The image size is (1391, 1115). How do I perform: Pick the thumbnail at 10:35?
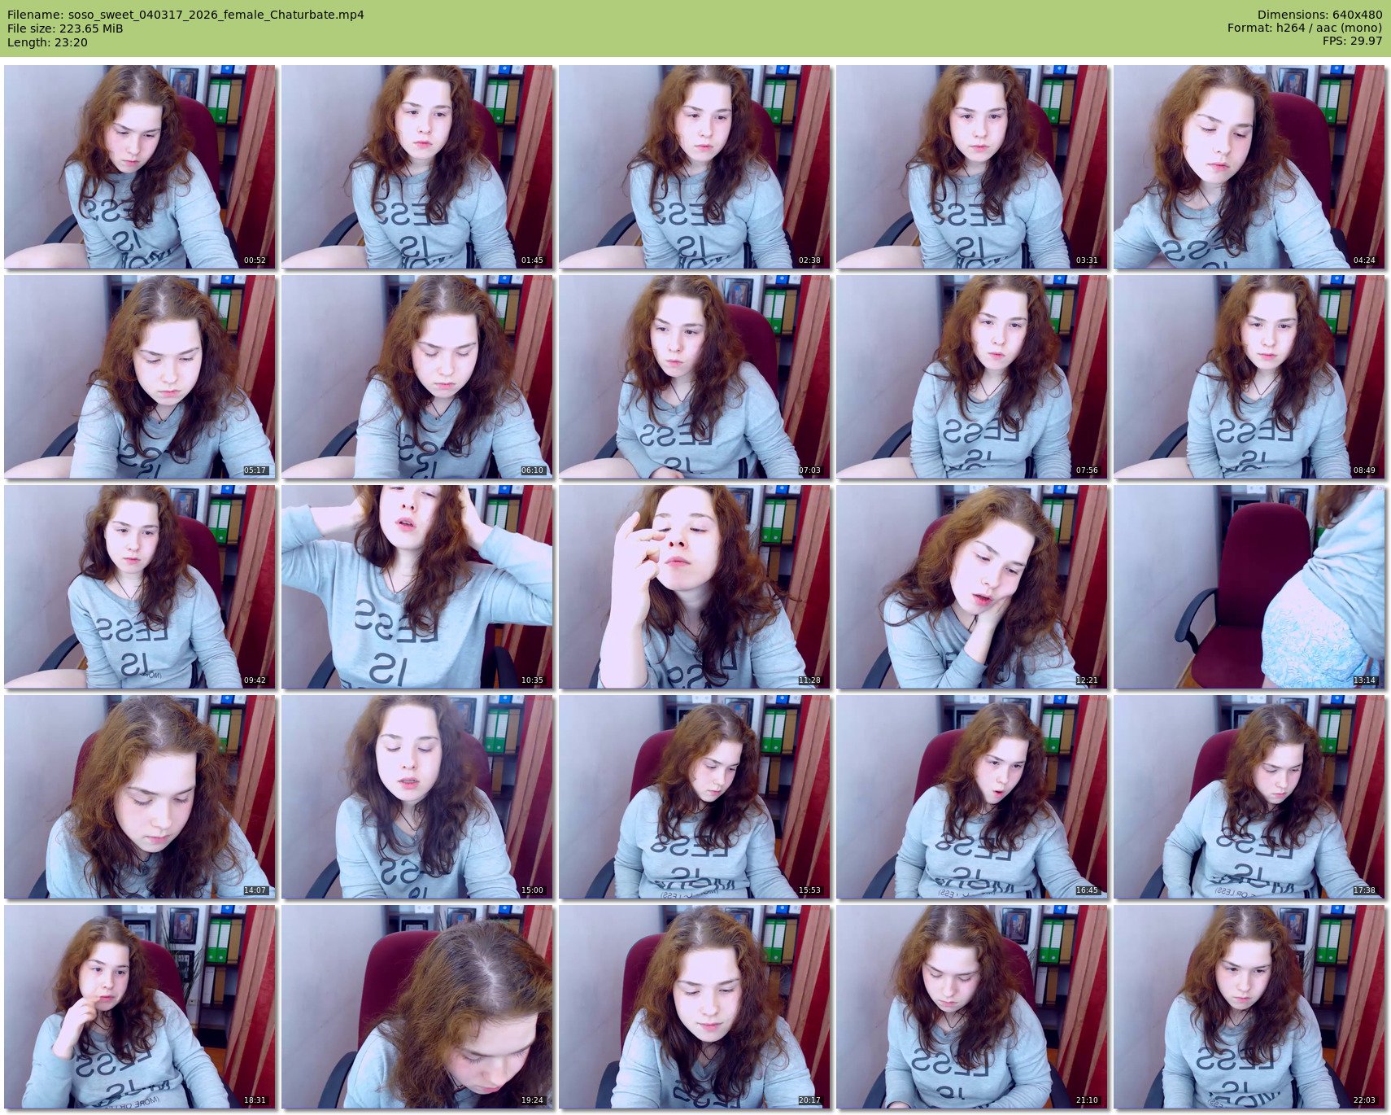(x=417, y=587)
